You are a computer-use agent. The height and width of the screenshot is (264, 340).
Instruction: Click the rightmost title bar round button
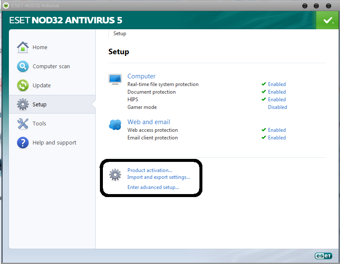[328, 6]
